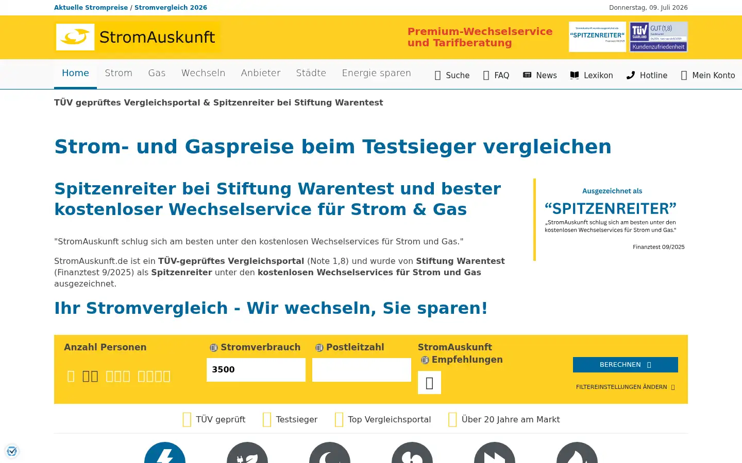Click the flame Gas circle icon
Screen dimensions: 742x463
(x=577, y=453)
